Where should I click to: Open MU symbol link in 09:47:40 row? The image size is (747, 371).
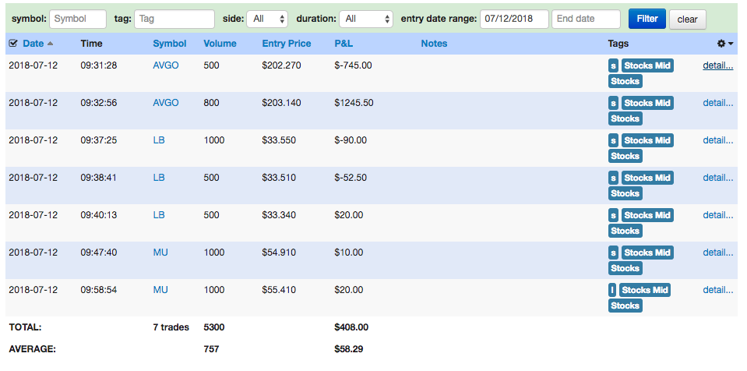point(160,253)
